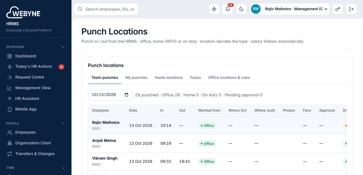
Task: Open the date picker calendar icon
Action: 126,95
